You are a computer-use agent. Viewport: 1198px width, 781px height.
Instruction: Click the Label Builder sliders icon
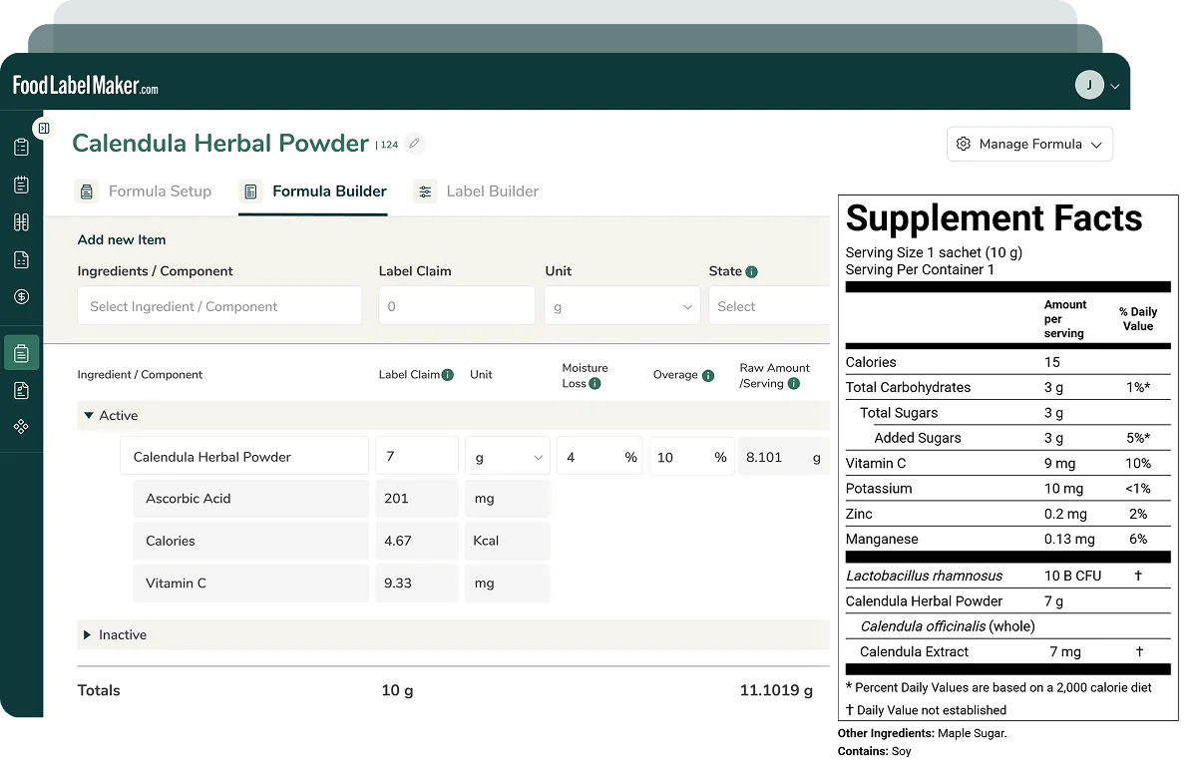coord(426,192)
